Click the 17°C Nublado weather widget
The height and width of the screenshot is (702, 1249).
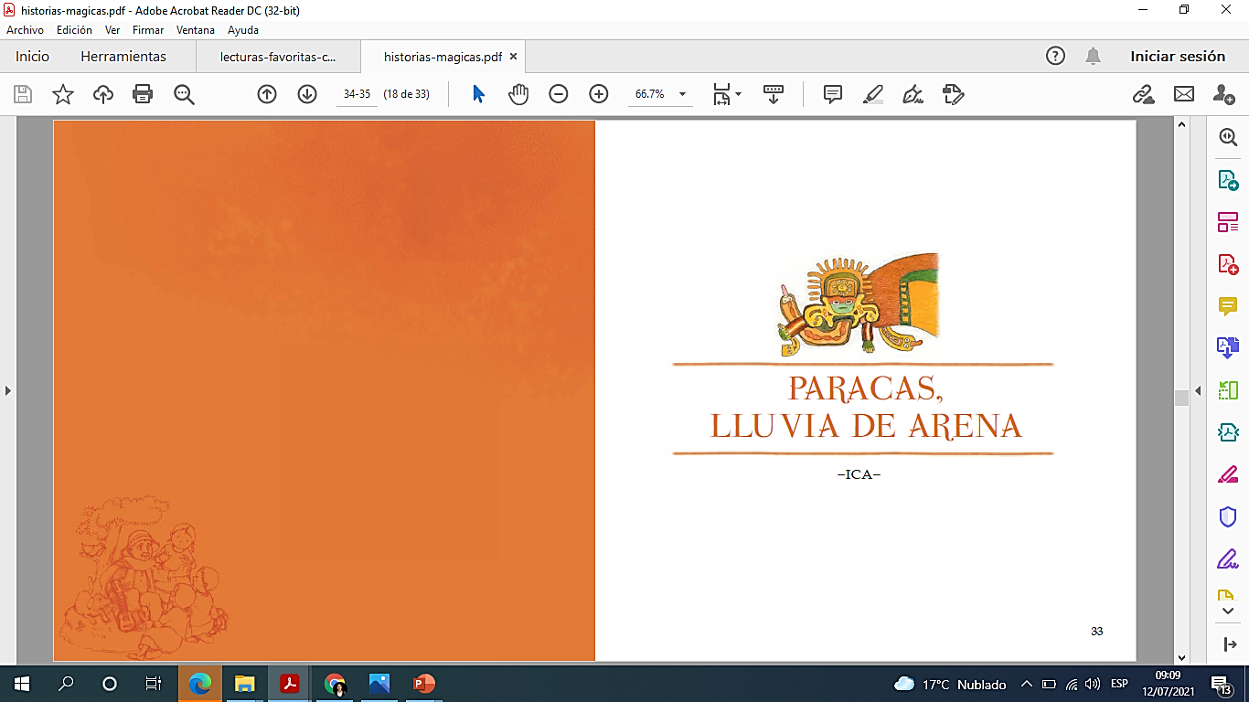[x=950, y=684]
